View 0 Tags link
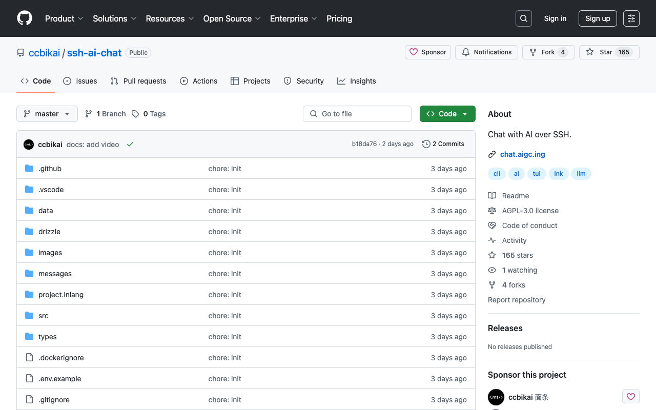Screen dimensions: 656x410 149,114
